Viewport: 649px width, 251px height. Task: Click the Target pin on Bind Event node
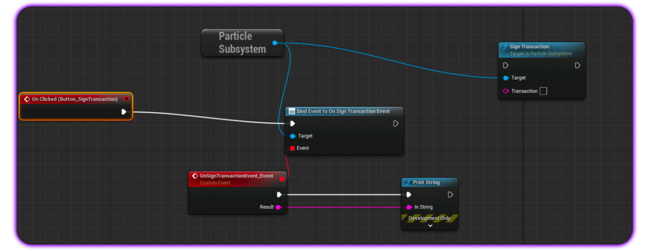point(292,136)
